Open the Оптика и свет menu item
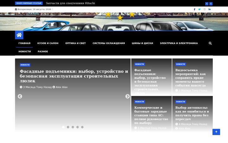Screen dimensions: 228x143 [x=75, y=43]
